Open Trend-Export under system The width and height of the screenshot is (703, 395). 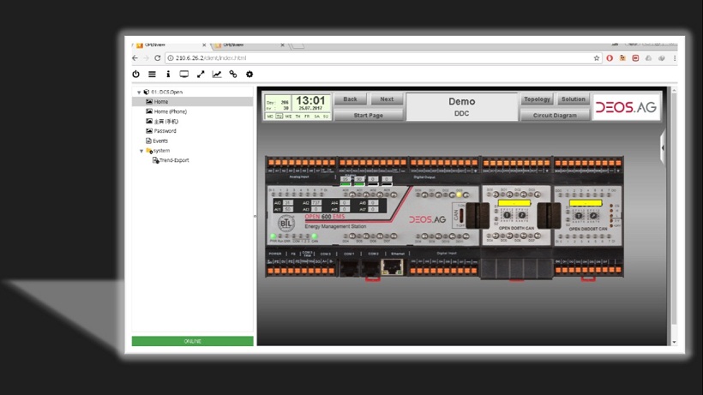(174, 160)
